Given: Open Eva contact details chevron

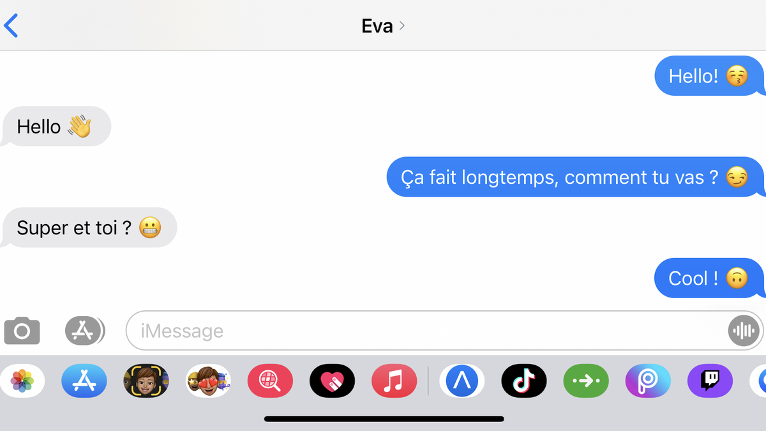Looking at the screenshot, I should [x=402, y=26].
